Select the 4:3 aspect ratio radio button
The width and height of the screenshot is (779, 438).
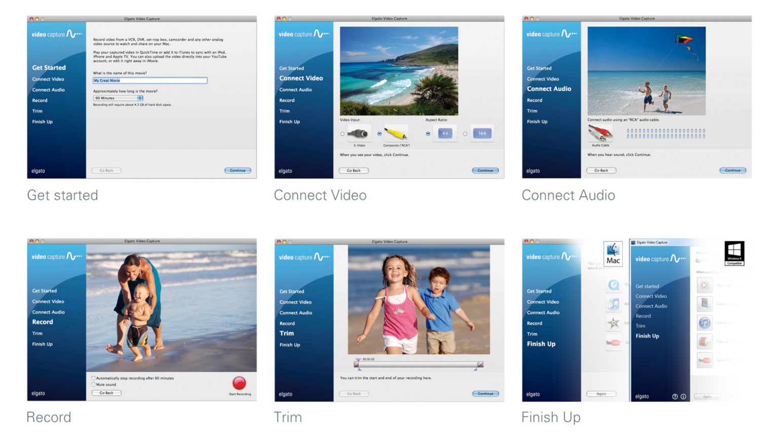click(x=428, y=134)
